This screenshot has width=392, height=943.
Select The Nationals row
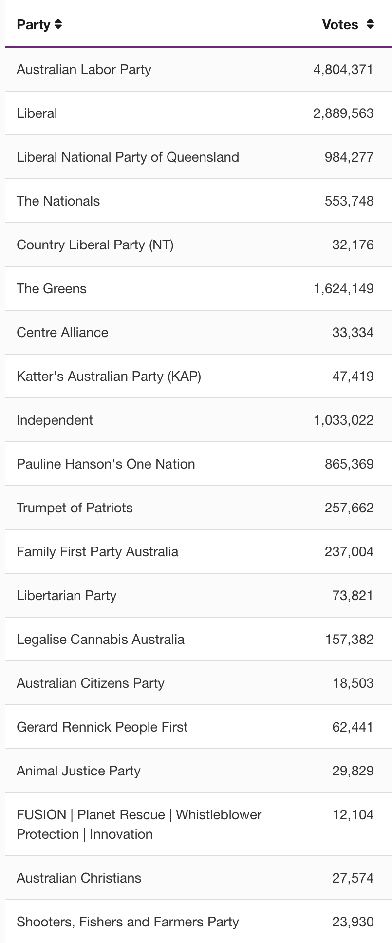(x=198, y=201)
